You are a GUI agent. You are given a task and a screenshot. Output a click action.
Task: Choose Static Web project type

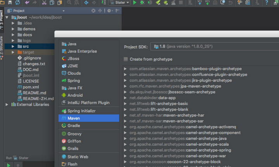tap(89, 157)
